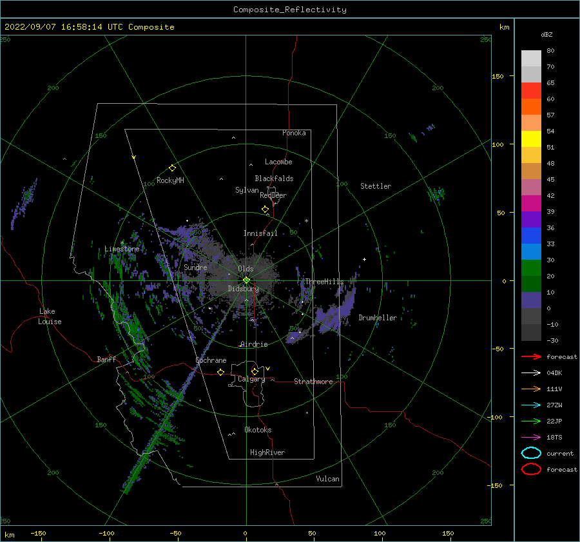The width and height of the screenshot is (580, 542).
Task: Click the yellow diamond marker near RockyMH
Action: point(172,168)
